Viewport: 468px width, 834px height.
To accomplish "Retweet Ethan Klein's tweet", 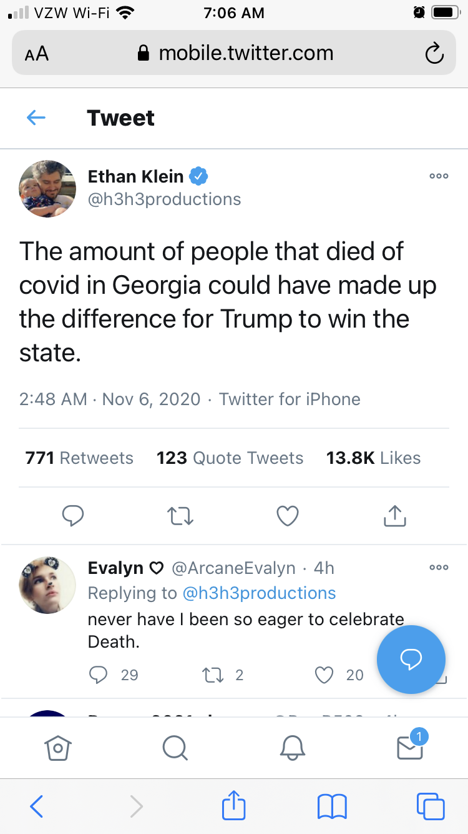I will (181, 516).
